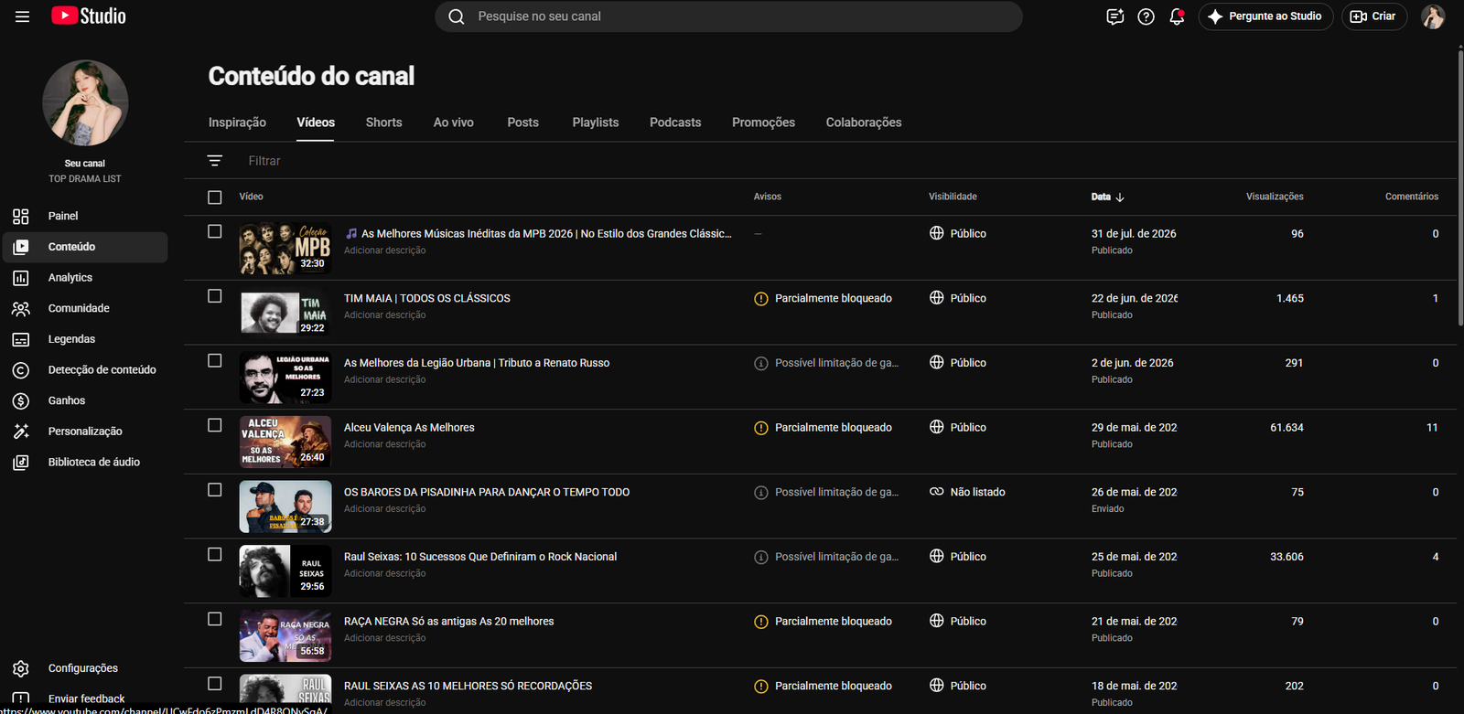Open the Criar create menu
This screenshot has width=1464, height=714.
[1373, 16]
